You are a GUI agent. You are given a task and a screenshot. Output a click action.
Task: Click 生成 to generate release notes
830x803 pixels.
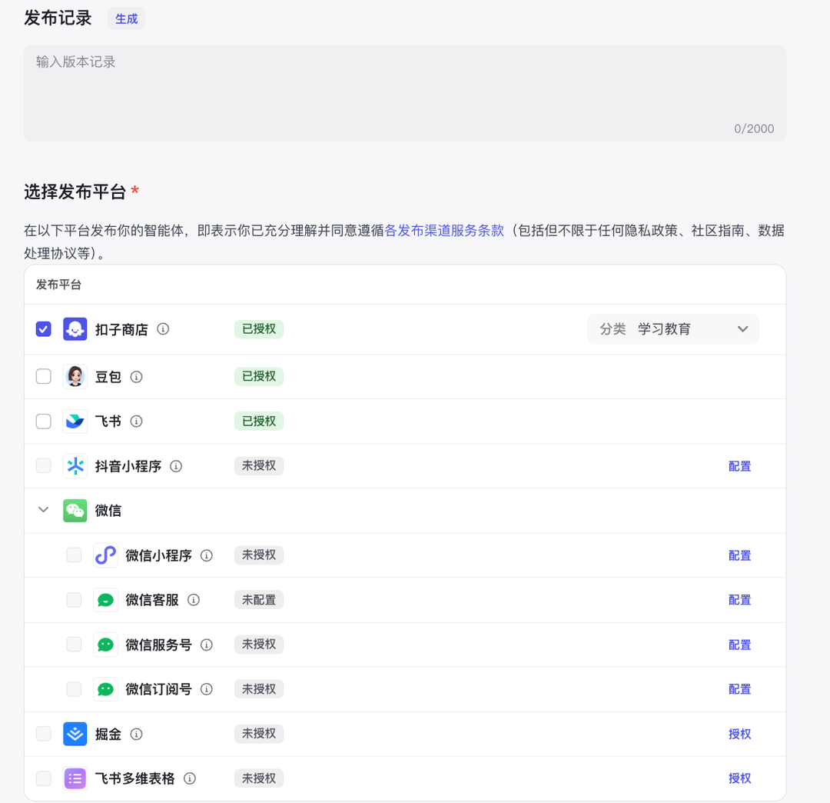pos(127,18)
